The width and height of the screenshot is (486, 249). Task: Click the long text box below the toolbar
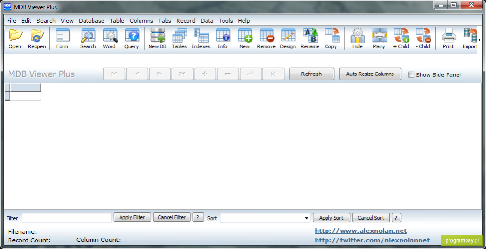(243, 60)
